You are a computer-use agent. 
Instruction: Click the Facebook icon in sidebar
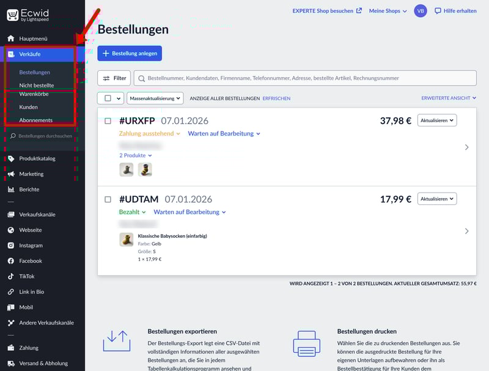[x=11, y=261]
